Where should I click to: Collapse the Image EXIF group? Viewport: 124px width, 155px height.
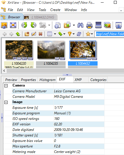tap(6, 102)
